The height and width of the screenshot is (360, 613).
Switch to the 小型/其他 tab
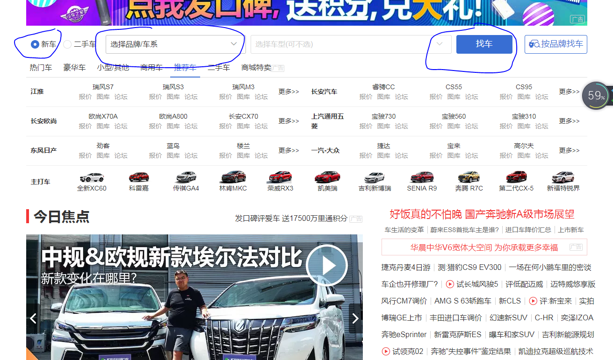pos(113,68)
